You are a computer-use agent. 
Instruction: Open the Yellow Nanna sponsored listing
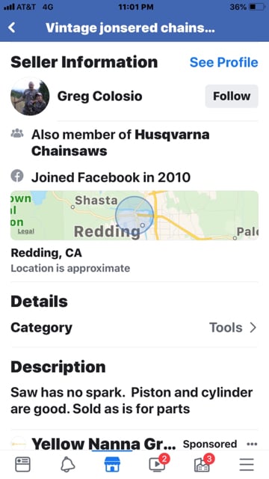pyautogui.click(x=104, y=444)
